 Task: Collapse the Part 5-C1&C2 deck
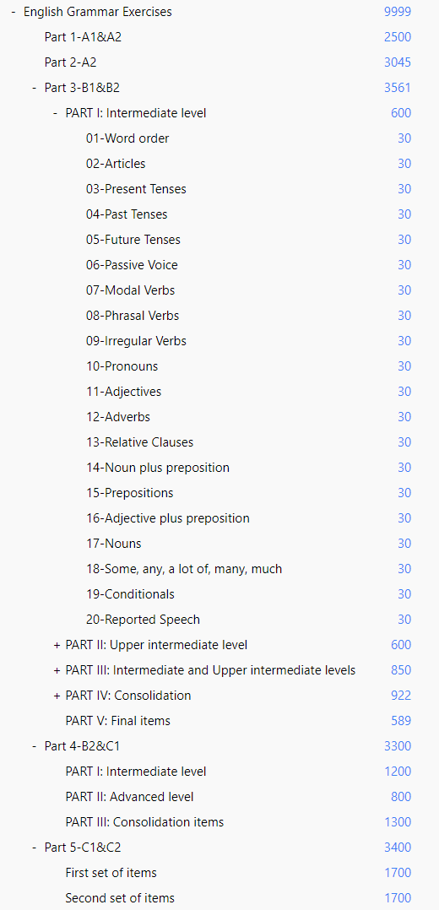(x=35, y=848)
